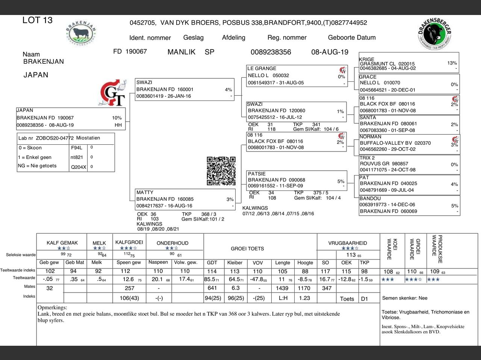The height and width of the screenshot is (360, 481).
Task: Click birth date '08-AUG-19' in header row
Action: [x=330, y=52]
